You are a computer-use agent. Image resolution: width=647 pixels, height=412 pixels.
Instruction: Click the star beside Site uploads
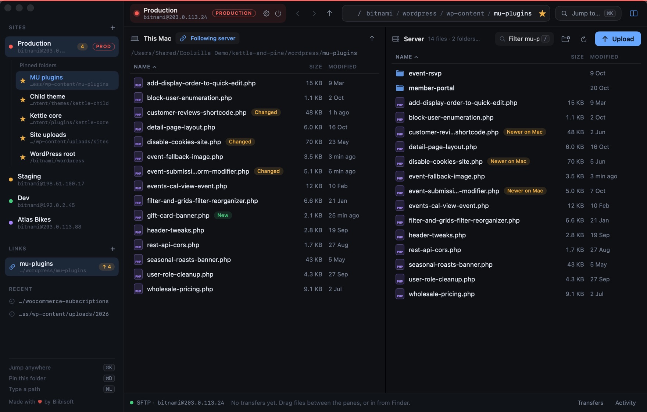(x=23, y=138)
